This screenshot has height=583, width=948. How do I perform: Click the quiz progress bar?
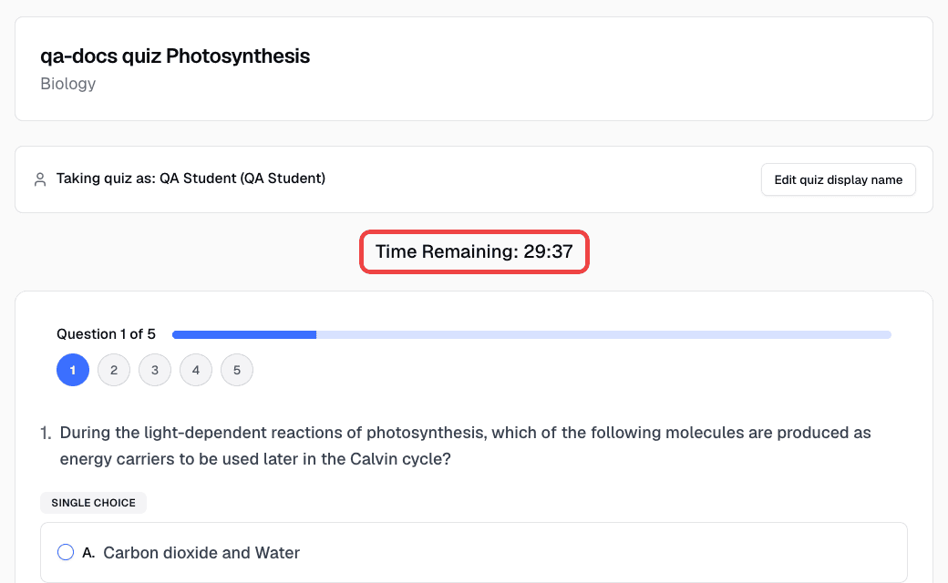[531, 334]
